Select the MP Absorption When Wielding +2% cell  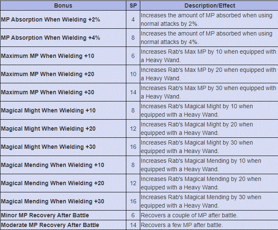click(x=50, y=19)
